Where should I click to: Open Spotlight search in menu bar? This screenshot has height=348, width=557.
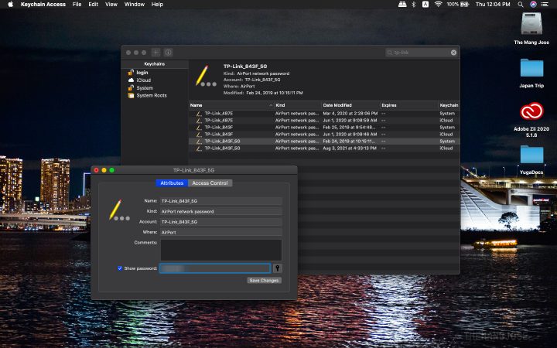tap(521, 5)
